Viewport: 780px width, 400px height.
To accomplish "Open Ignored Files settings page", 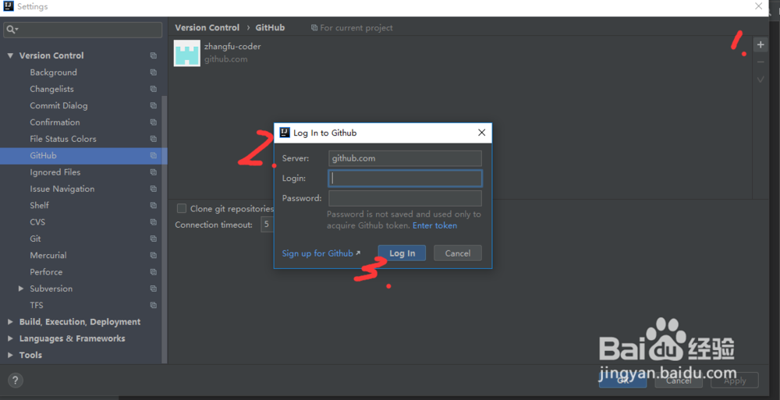I will [x=55, y=172].
